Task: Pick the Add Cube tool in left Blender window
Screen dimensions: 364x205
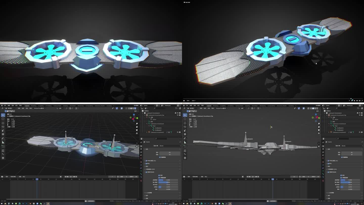Action: pyautogui.click(x=3, y=146)
